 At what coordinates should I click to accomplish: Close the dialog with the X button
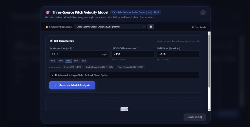pos(203,13)
